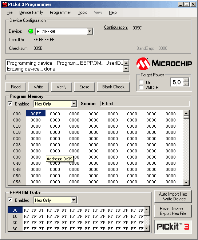This screenshot has width=198, height=240.
Task: Select the 00FF program memory cell
Action: 36,114
